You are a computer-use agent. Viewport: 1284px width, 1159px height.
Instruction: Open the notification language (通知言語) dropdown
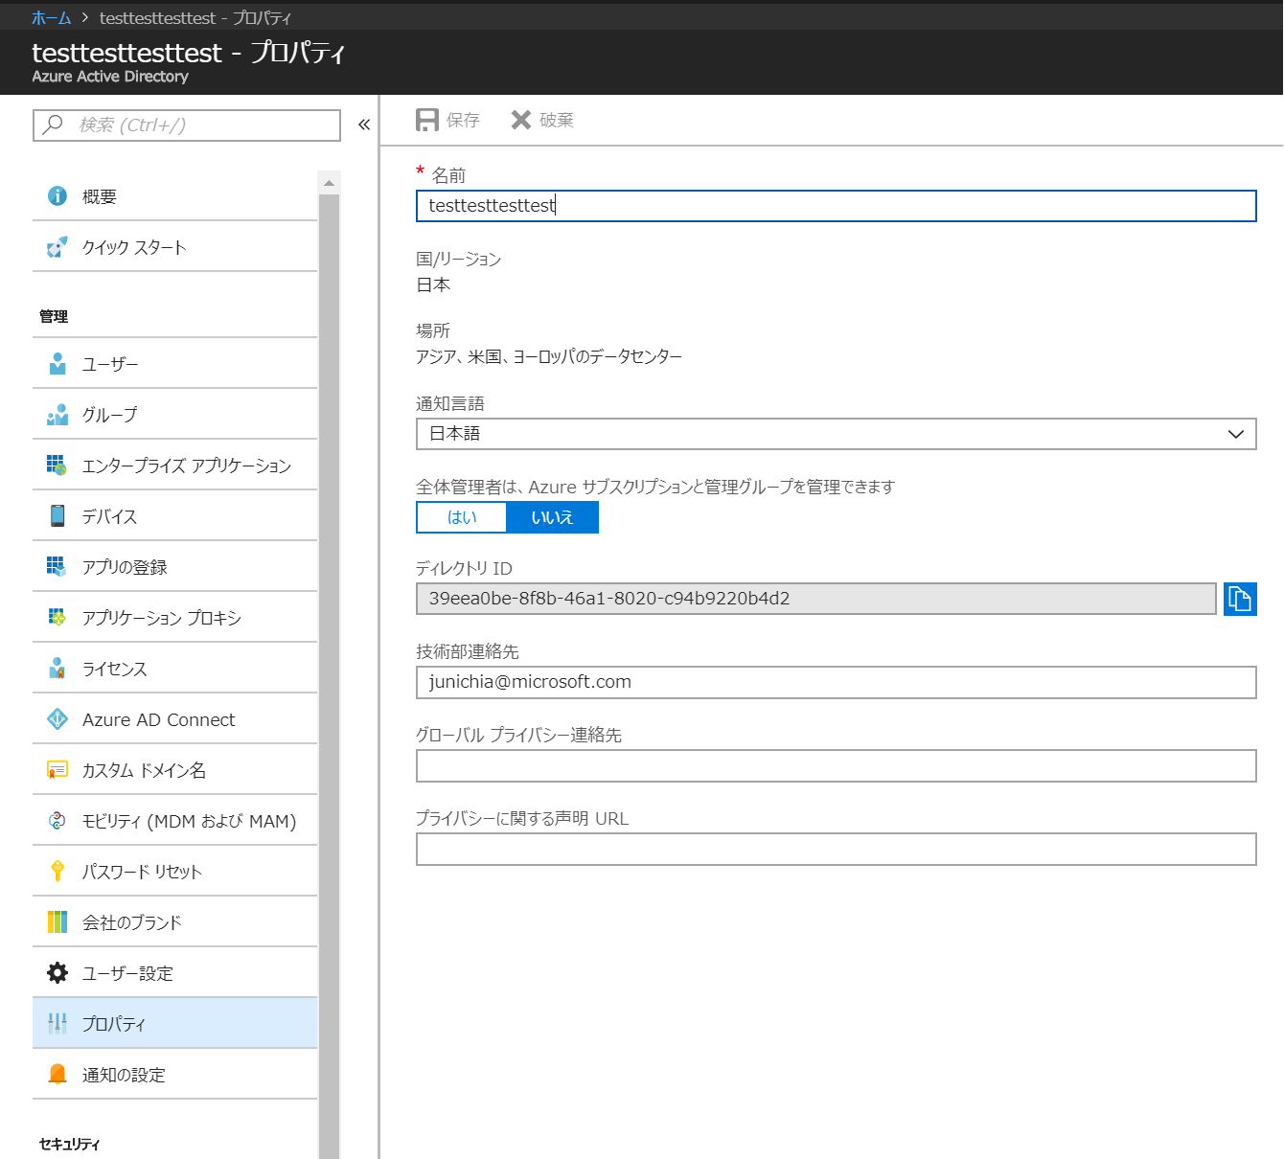pyautogui.click(x=836, y=434)
